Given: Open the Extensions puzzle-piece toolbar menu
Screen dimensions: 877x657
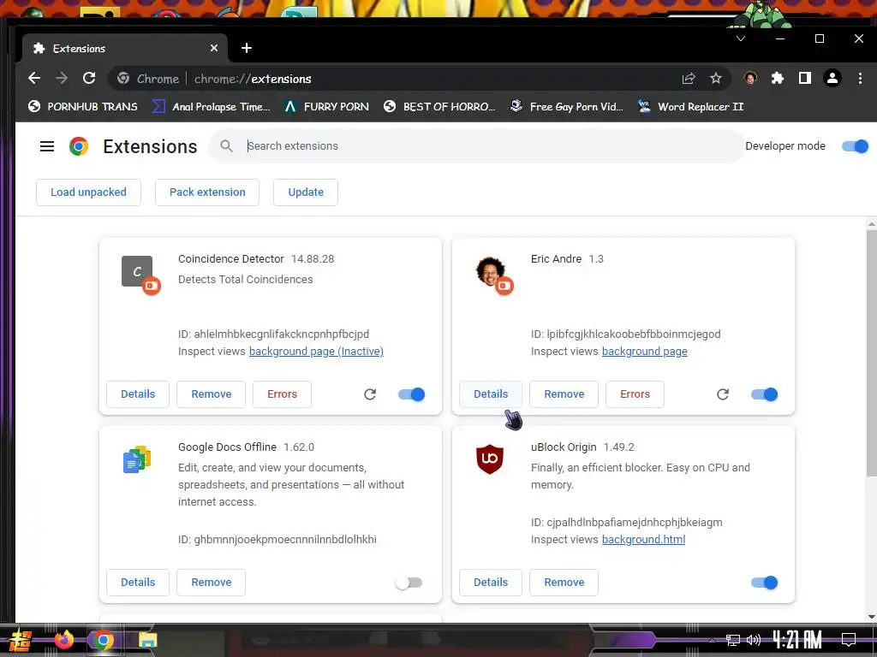Looking at the screenshot, I should [x=778, y=78].
